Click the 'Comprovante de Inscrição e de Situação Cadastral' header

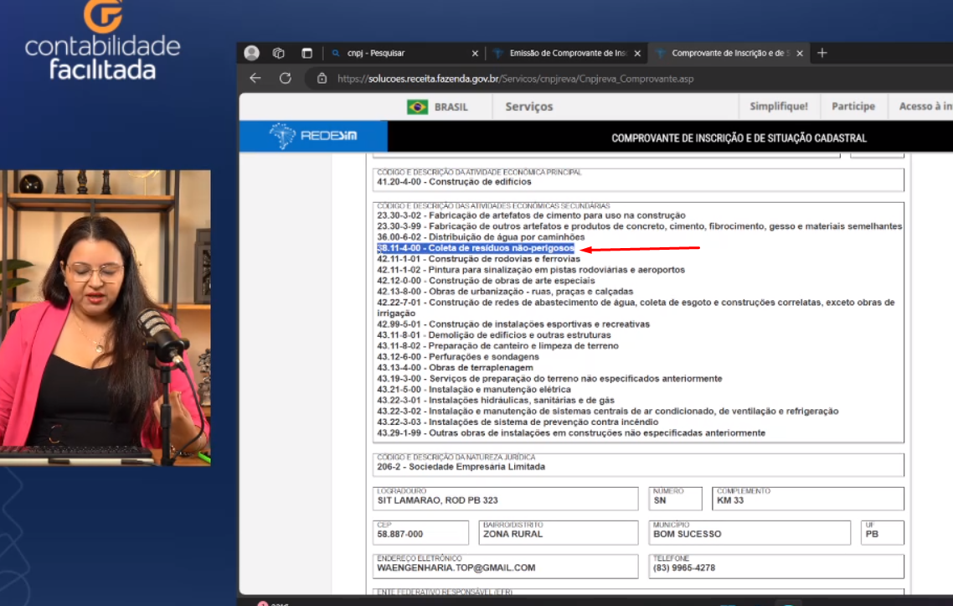click(x=739, y=139)
